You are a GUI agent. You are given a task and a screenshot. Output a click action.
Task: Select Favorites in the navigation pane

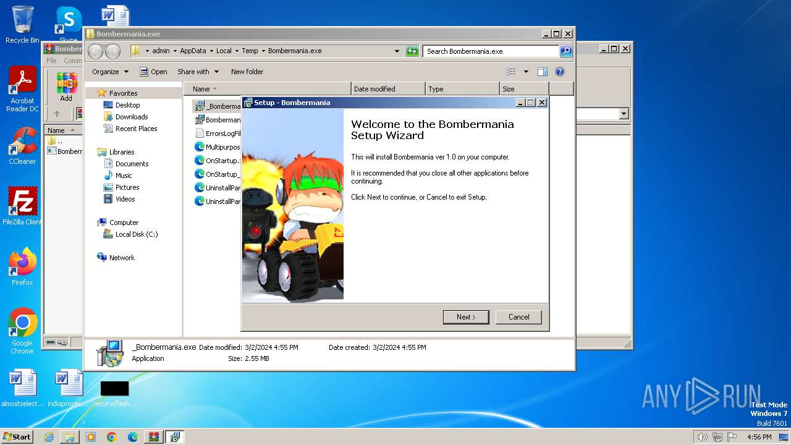pos(123,93)
